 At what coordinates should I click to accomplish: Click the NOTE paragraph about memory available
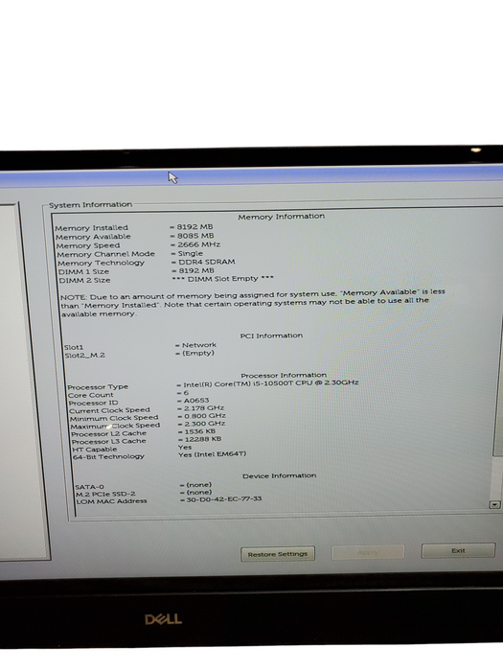[253, 303]
